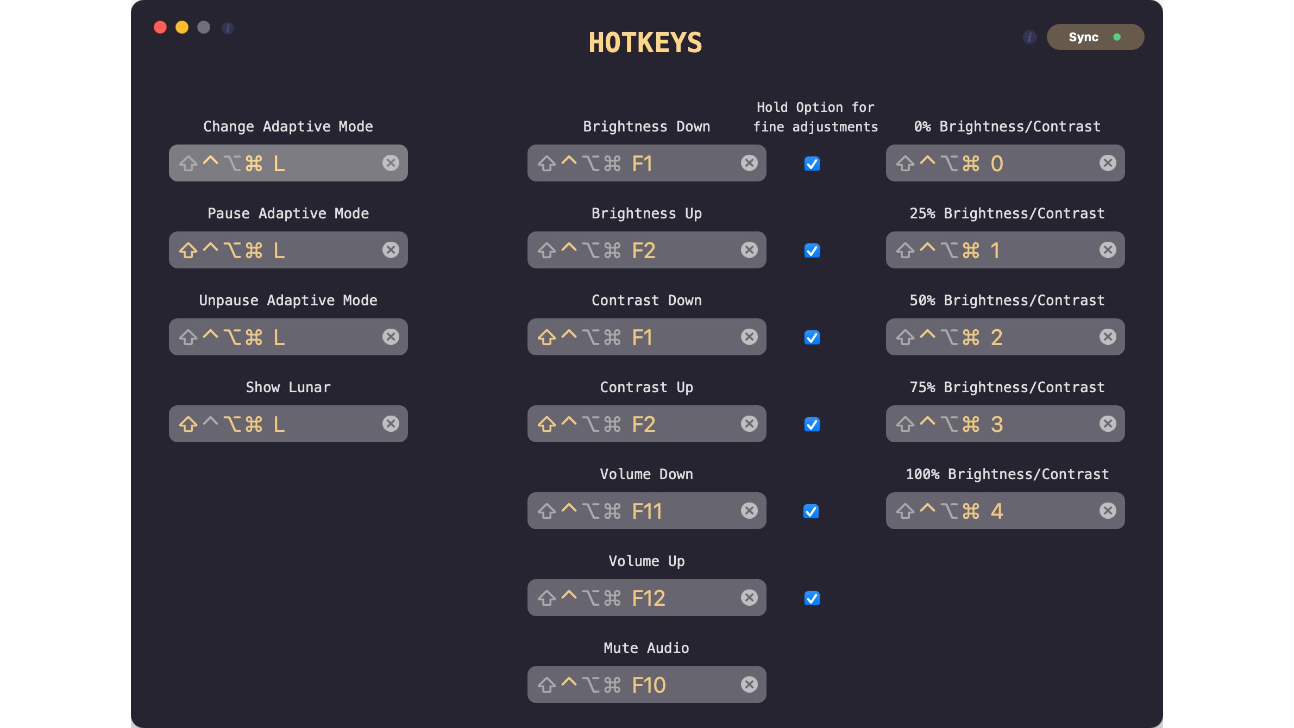Image resolution: width=1294 pixels, height=728 pixels.
Task: Toggle Command modifier for Brightness Down hotkey
Action: [x=612, y=164]
